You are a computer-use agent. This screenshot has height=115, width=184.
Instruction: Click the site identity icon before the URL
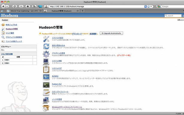[x=46, y=6]
